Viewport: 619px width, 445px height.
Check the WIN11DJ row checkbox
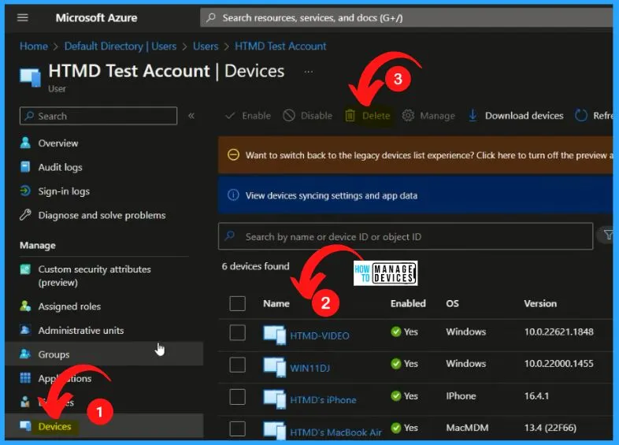point(237,365)
